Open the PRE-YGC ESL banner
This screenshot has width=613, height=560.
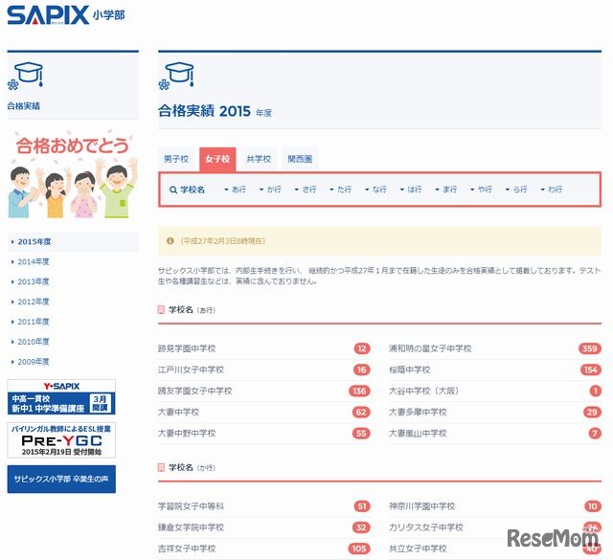click(61, 440)
